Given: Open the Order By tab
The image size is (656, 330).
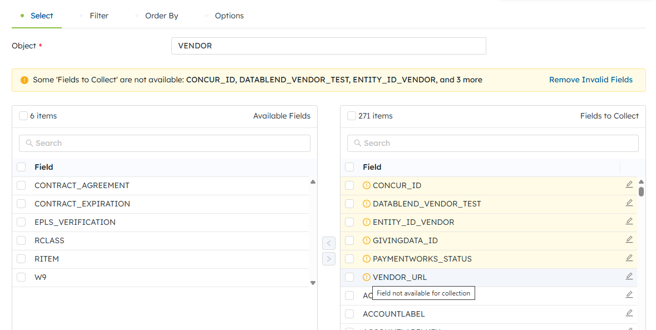Looking at the screenshot, I should [x=161, y=16].
